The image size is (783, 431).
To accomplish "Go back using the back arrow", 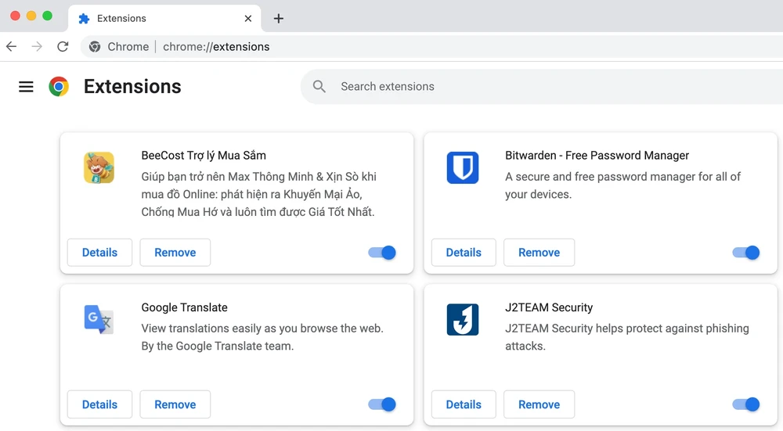I will coord(12,47).
